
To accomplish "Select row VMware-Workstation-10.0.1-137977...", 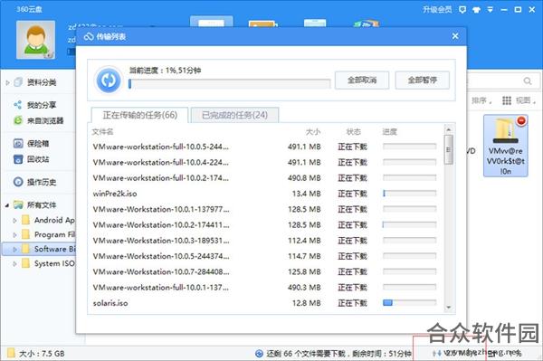I will pos(265,209).
